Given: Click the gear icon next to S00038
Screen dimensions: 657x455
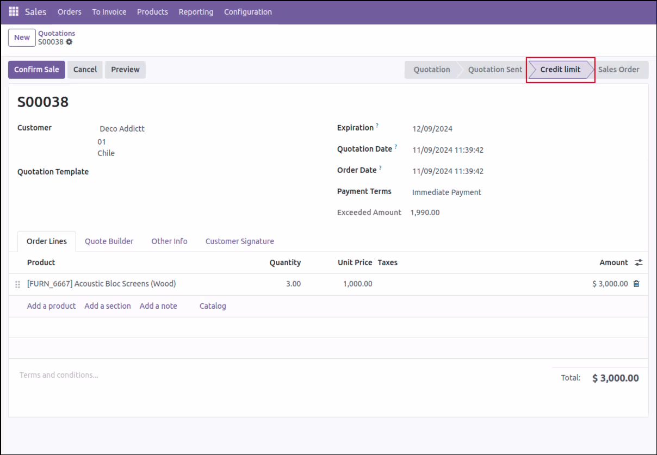Looking at the screenshot, I should pos(69,42).
